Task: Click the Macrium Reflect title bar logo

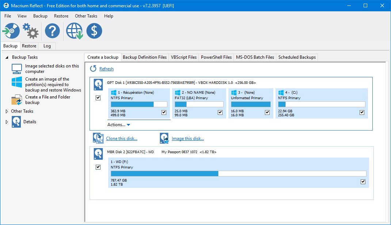Action: point(6,5)
